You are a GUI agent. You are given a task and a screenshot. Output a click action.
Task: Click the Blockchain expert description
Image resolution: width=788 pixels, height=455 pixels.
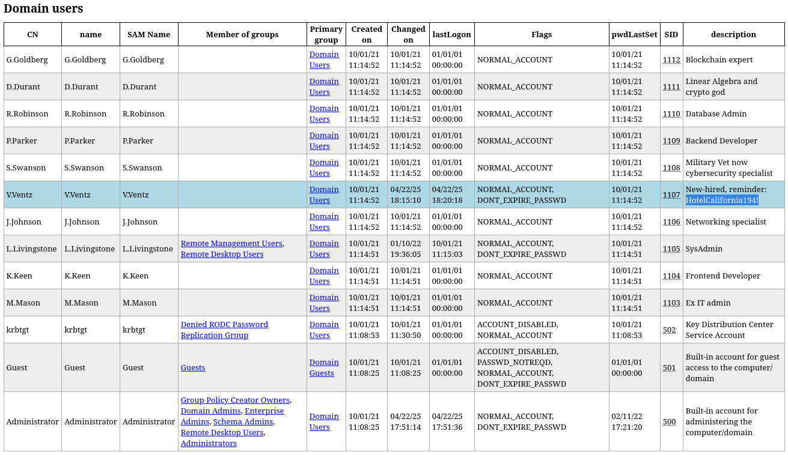719,59
